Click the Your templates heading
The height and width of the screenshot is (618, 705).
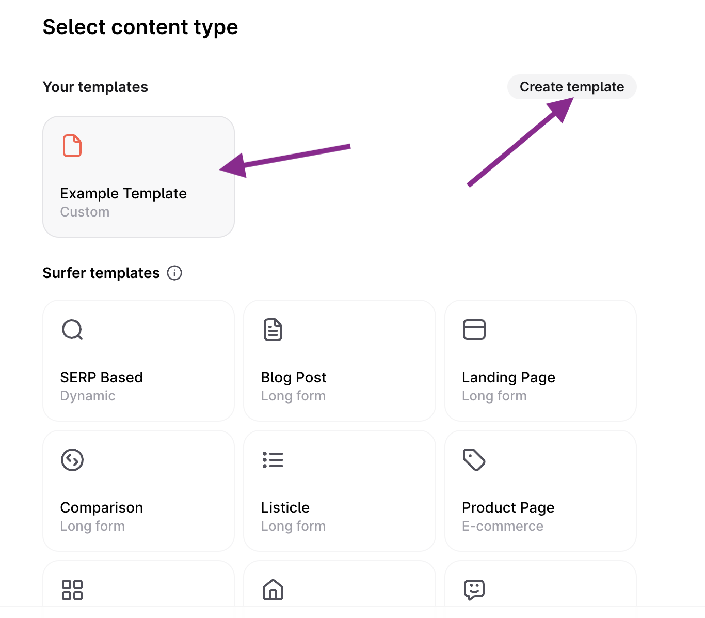[95, 87]
